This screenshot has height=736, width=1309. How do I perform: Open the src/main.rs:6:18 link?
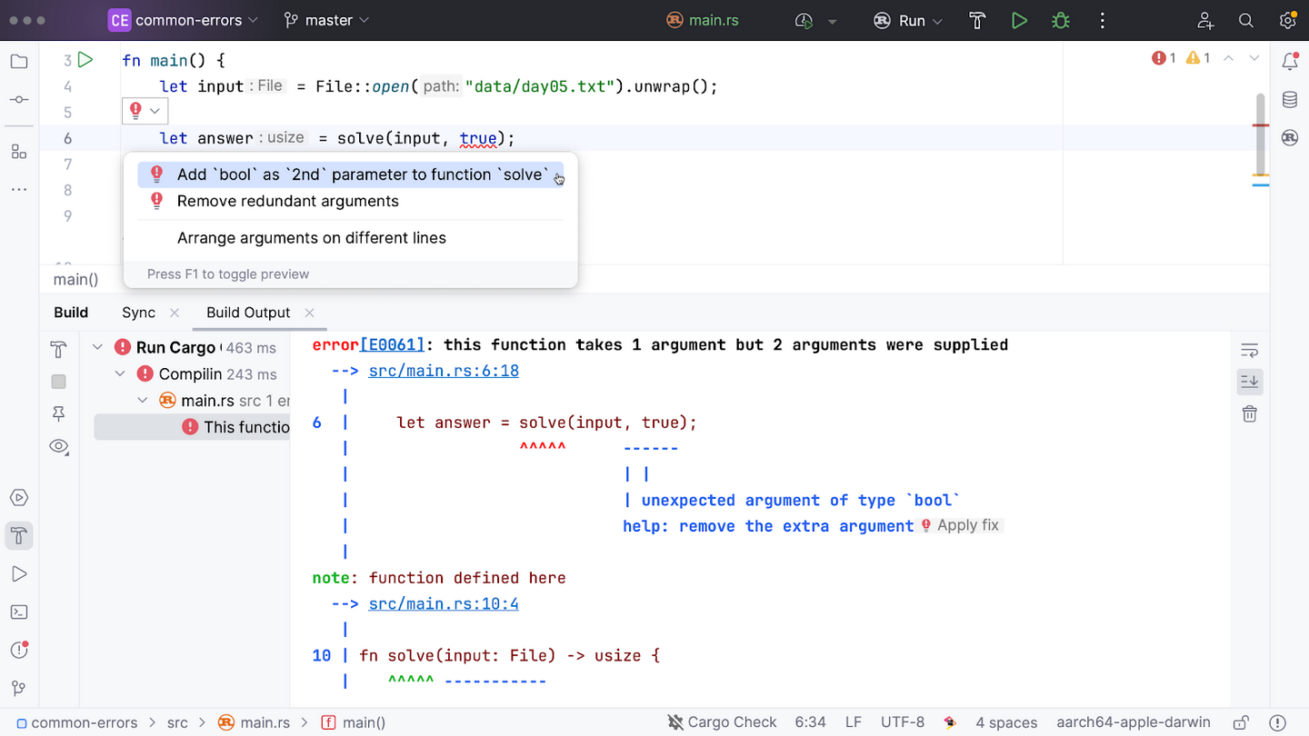click(x=444, y=371)
